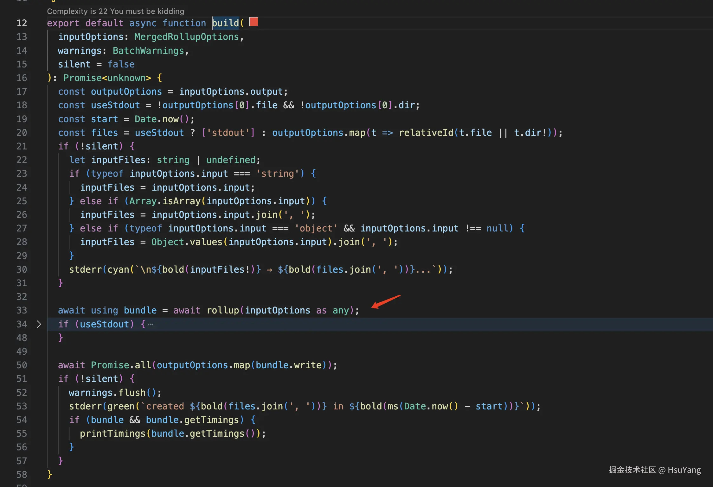Click the rollup call on line 33
This screenshot has width=713, height=487.
(222, 310)
